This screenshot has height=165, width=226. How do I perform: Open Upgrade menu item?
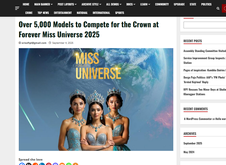[x=179, y=4]
